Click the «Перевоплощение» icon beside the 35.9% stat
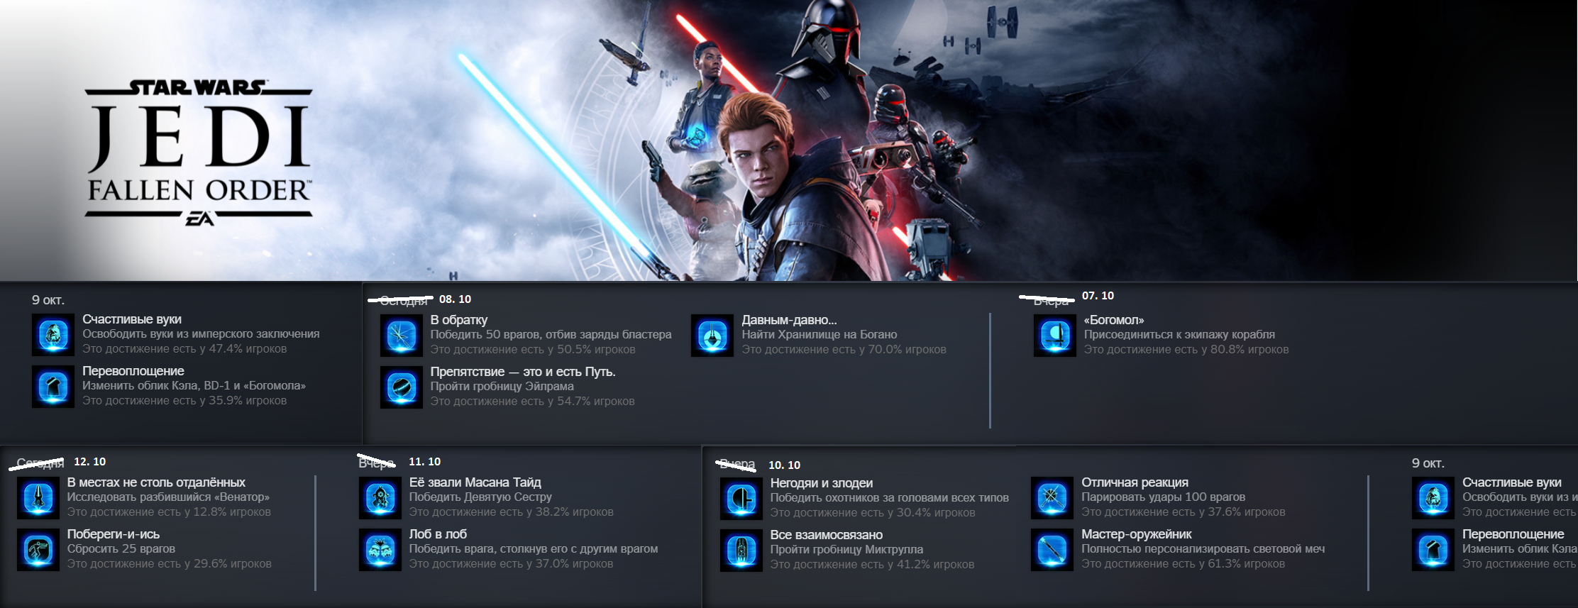This screenshot has height=608, width=1578. click(53, 386)
